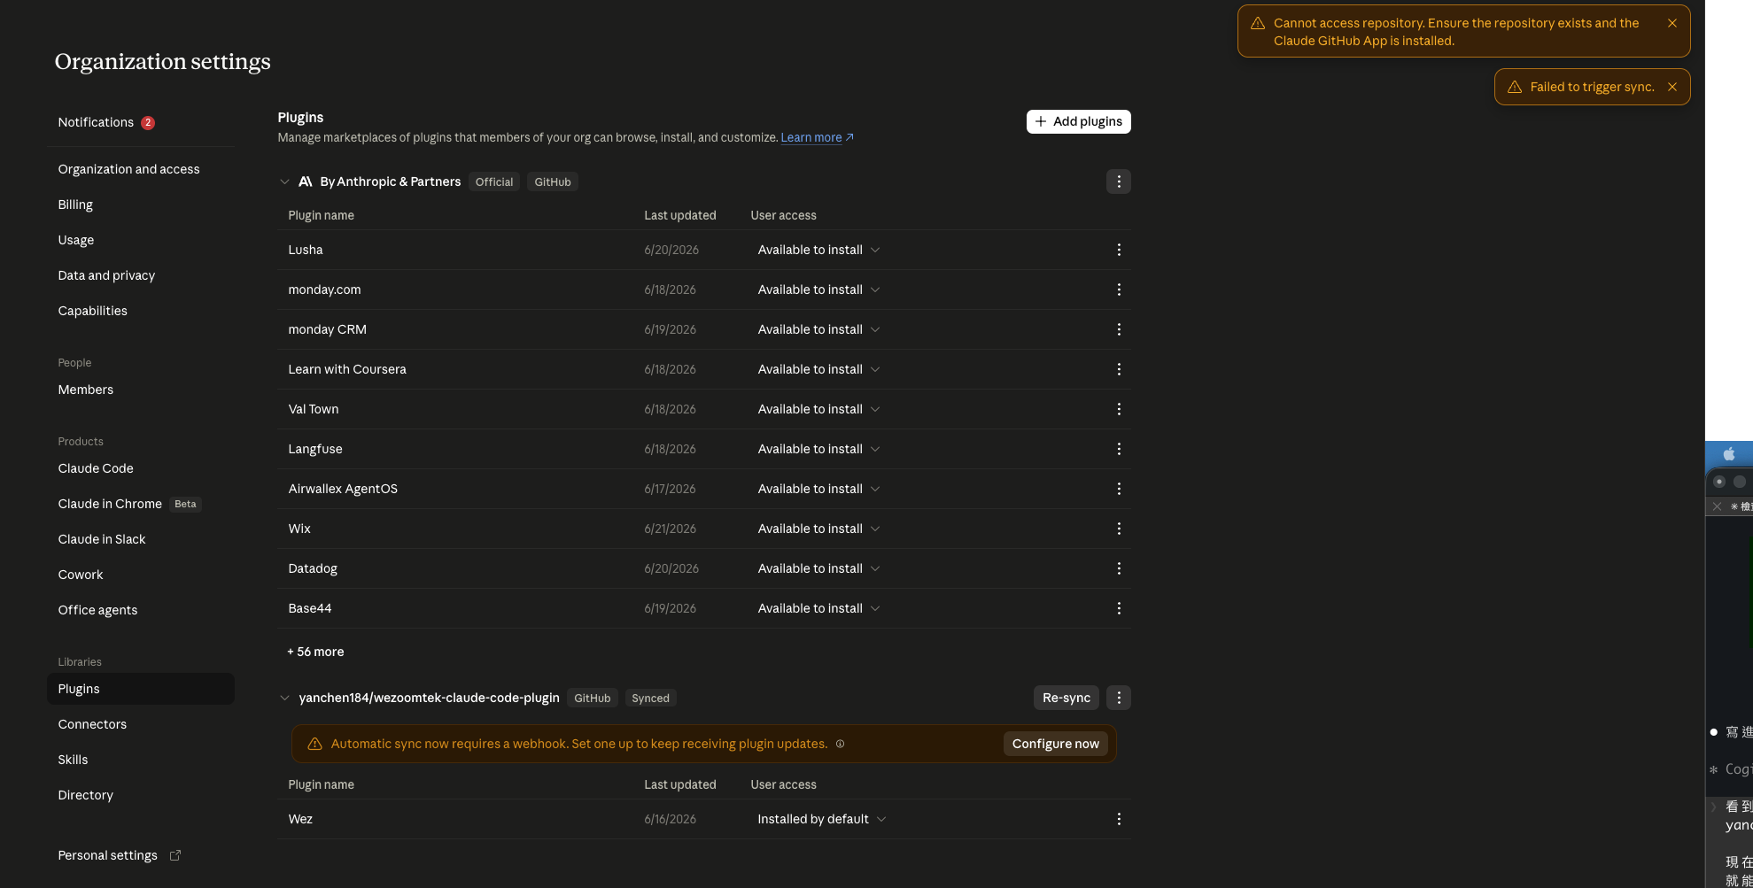Open the more-actions menu for Base44
Screen dimensions: 1753x888
click(x=1119, y=608)
